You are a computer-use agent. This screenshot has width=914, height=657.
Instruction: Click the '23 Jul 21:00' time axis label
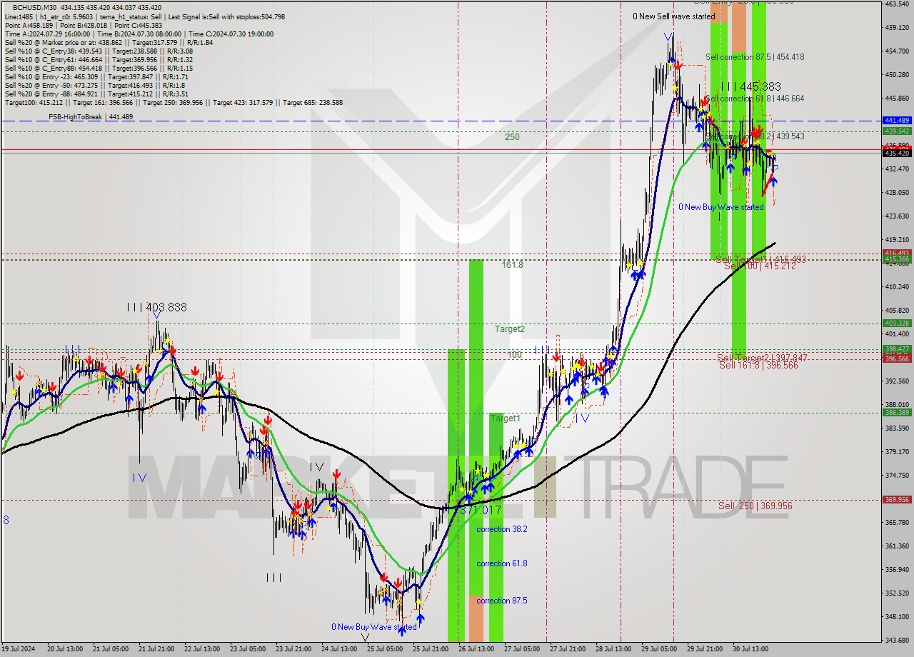pos(293,649)
